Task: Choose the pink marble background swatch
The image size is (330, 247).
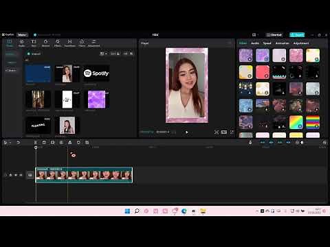Action: (296, 56)
